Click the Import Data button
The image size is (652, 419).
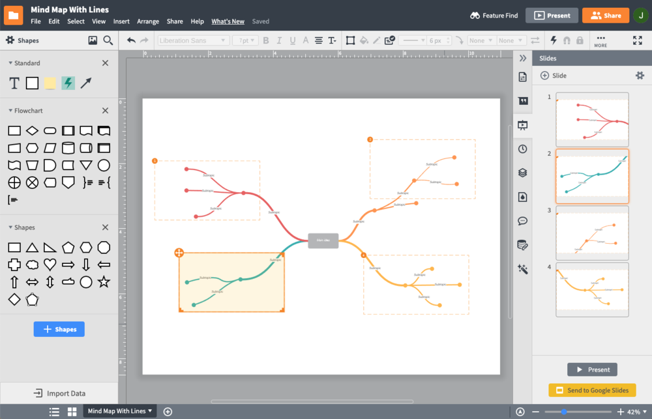click(x=59, y=394)
